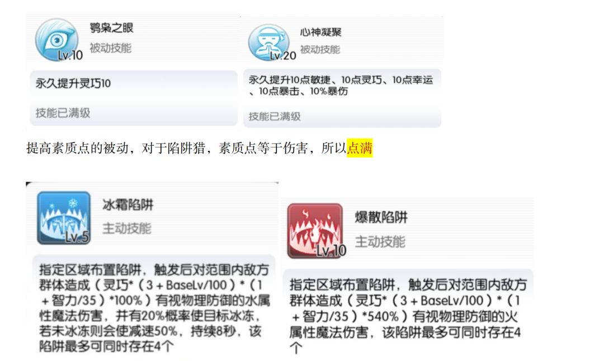
Task: Click the 鹗枭之眼 eye skill icon
Action: 57,40
